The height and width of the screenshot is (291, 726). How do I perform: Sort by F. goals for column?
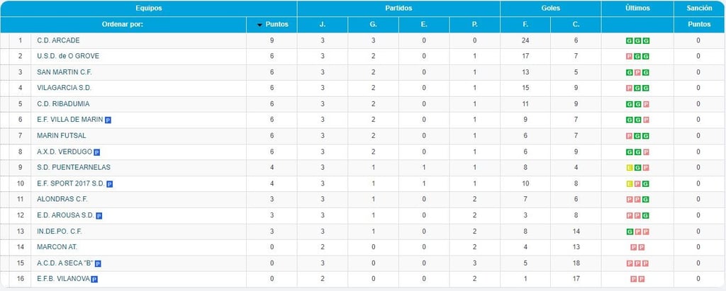[525, 25]
